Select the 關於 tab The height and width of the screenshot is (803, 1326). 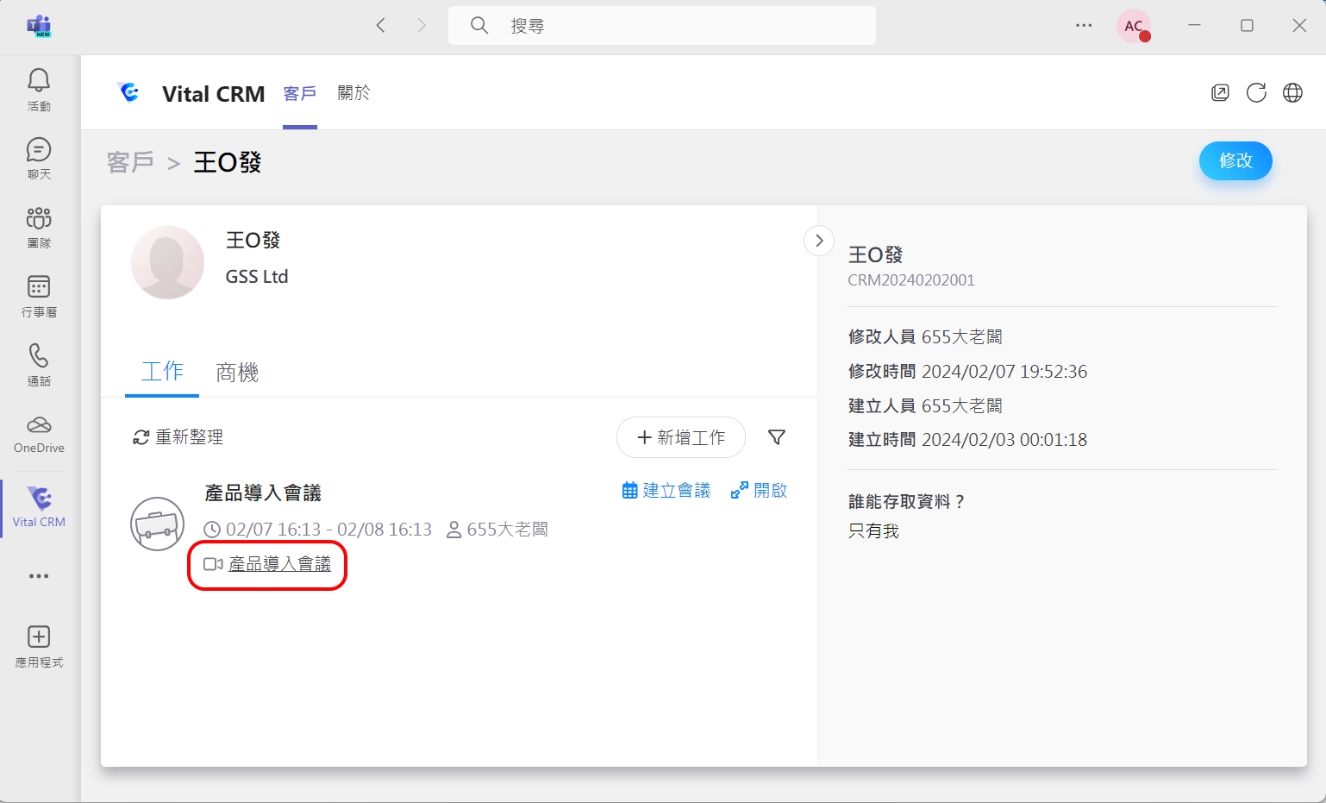[353, 93]
